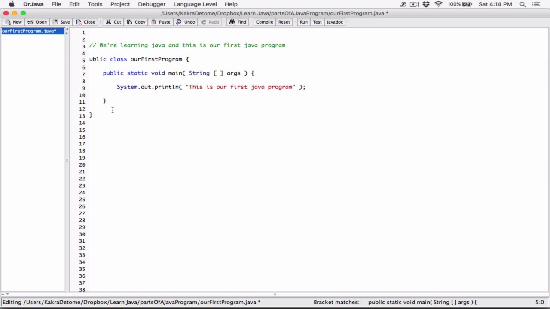Click the comment line of code
Screen dimensions: 550x309
[x=187, y=45]
